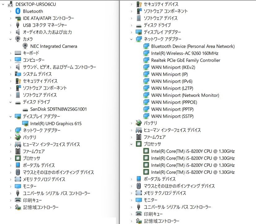256x224 pixels.
Task: Click the WAN Miniport (PPPOE) icon
Action: point(146,102)
